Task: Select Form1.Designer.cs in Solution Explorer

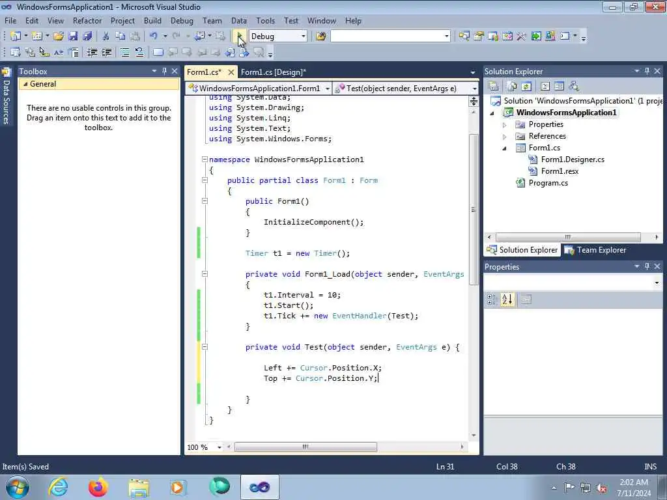Action: click(573, 160)
